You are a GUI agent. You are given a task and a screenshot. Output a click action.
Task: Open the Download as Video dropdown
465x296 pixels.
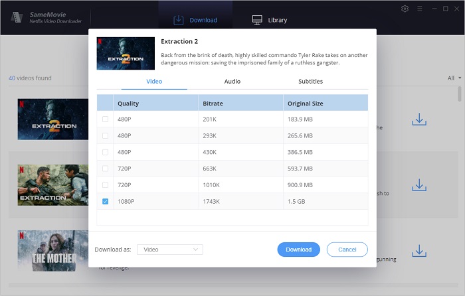click(x=170, y=250)
